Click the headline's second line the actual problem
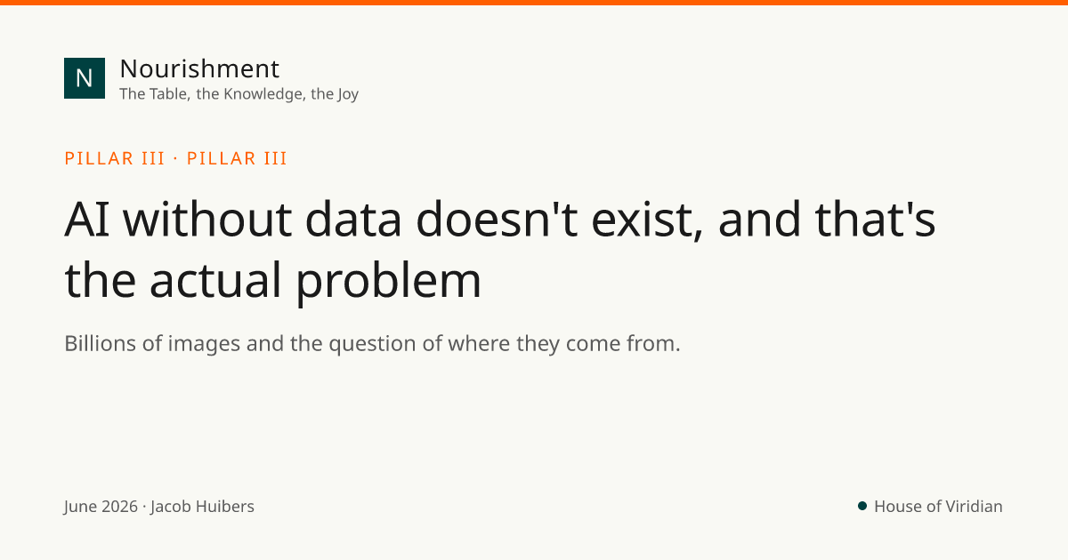Screen dimensions: 1068x560 point(273,280)
